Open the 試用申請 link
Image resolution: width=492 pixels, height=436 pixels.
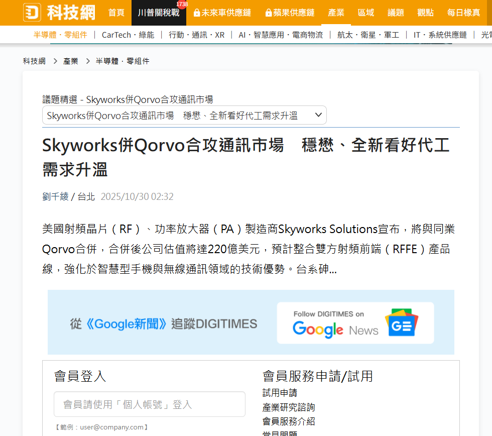(280, 393)
